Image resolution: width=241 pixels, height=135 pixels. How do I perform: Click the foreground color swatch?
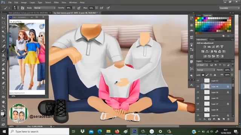coord(2,114)
